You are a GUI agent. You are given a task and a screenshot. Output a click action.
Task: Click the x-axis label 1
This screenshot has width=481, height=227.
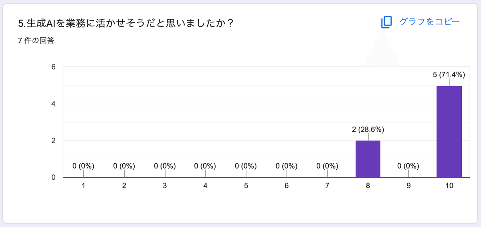point(83,186)
